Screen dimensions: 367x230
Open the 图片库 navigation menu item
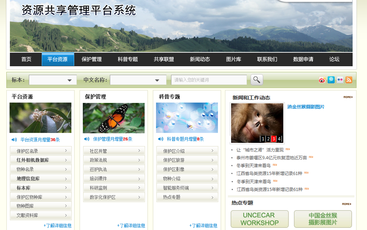coord(233,59)
